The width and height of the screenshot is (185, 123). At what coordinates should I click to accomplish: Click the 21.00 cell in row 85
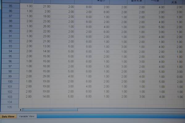coord(42,6)
